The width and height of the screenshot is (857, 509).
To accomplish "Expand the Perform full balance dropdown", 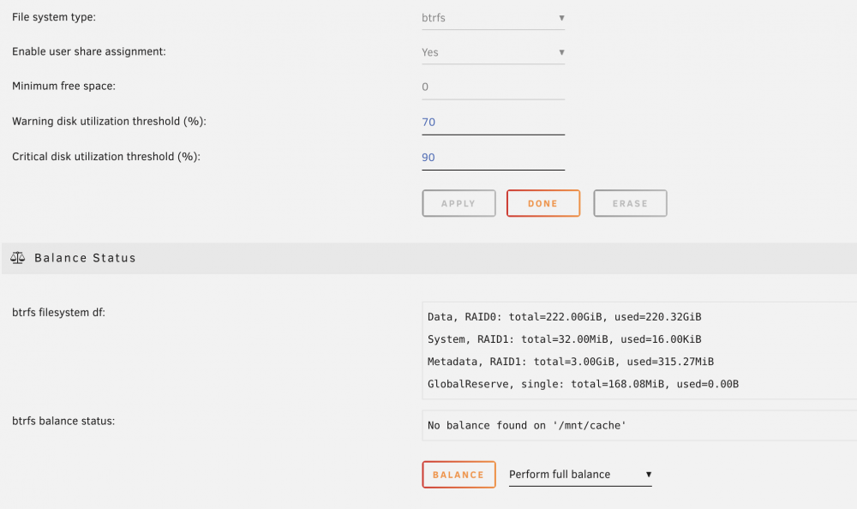I will coord(580,475).
